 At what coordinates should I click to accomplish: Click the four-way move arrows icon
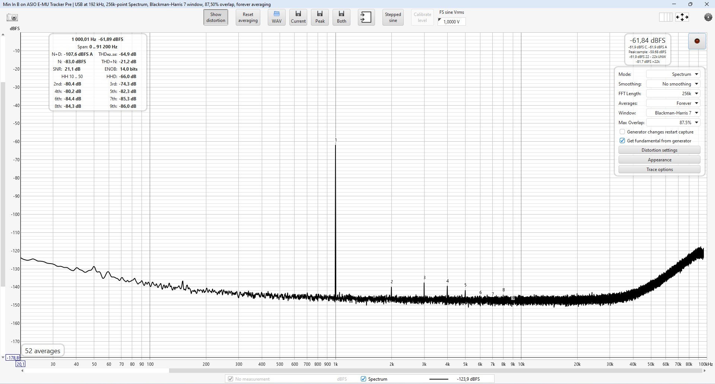click(682, 17)
